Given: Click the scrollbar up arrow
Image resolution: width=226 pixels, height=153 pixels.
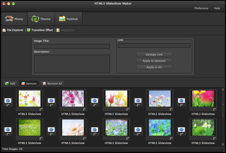Looking at the screenshot, I should [x=223, y=90].
